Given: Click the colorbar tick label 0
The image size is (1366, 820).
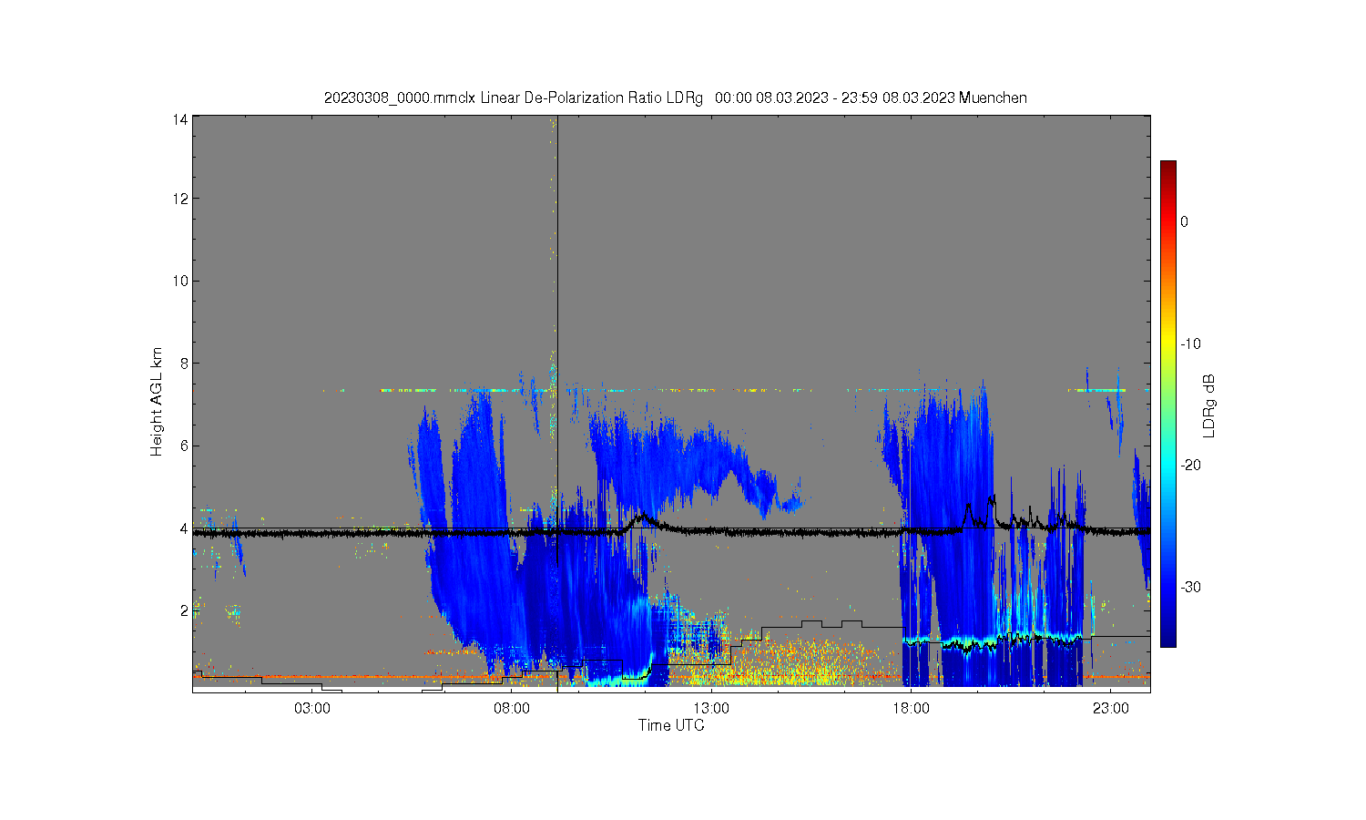Looking at the screenshot, I should (1184, 221).
